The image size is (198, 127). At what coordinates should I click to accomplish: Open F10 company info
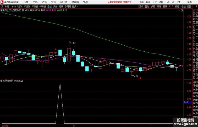171,7
